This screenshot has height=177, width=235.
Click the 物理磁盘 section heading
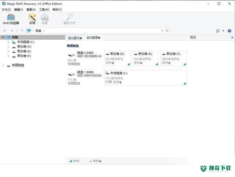click(73, 46)
